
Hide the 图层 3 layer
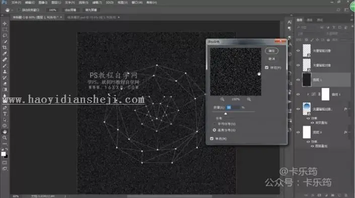tap(298, 132)
